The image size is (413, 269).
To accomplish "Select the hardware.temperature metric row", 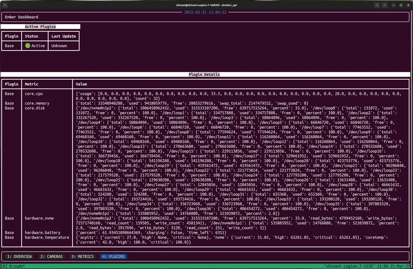I will 205,239.
